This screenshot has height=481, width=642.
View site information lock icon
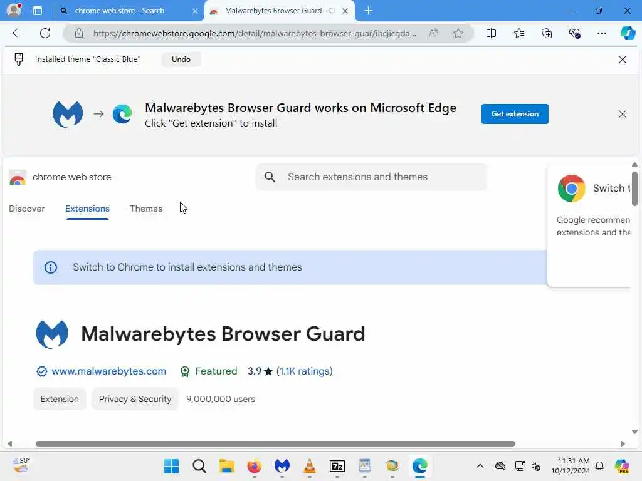point(79,33)
